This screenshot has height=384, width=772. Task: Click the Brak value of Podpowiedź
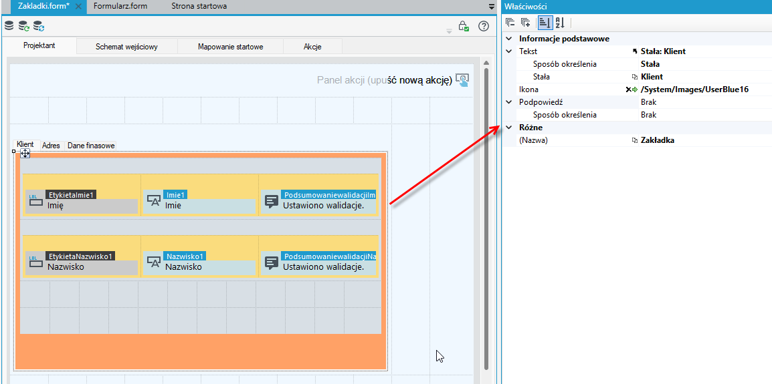point(648,102)
